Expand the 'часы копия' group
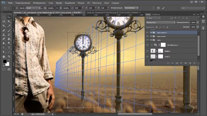This screenshot has width=207, height=116. click(x=151, y=36)
